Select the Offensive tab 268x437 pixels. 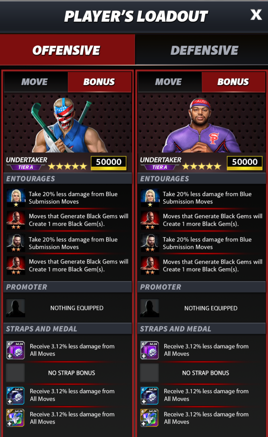[x=67, y=50]
